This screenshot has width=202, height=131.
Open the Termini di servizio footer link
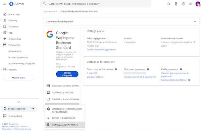pos(10,126)
